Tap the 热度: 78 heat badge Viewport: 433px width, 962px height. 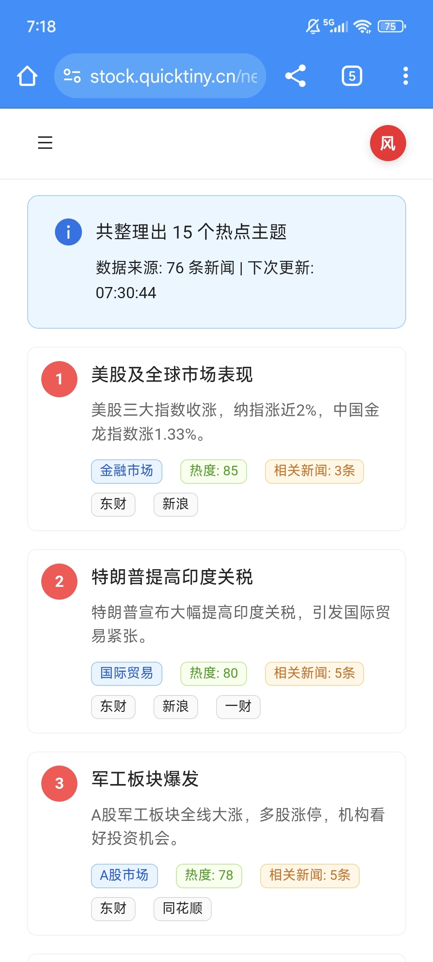(x=209, y=876)
